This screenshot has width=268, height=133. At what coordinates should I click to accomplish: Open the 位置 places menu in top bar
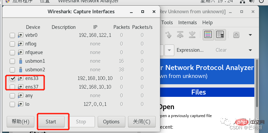point(45,1)
